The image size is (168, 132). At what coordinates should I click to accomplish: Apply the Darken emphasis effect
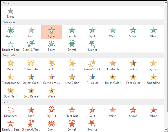[133, 65]
